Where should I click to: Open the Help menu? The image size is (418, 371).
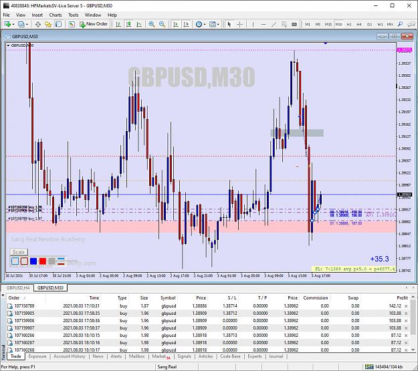click(112, 15)
